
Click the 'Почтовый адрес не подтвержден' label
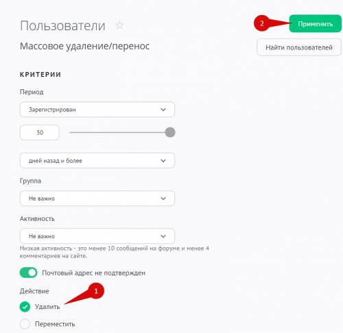(94, 273)
